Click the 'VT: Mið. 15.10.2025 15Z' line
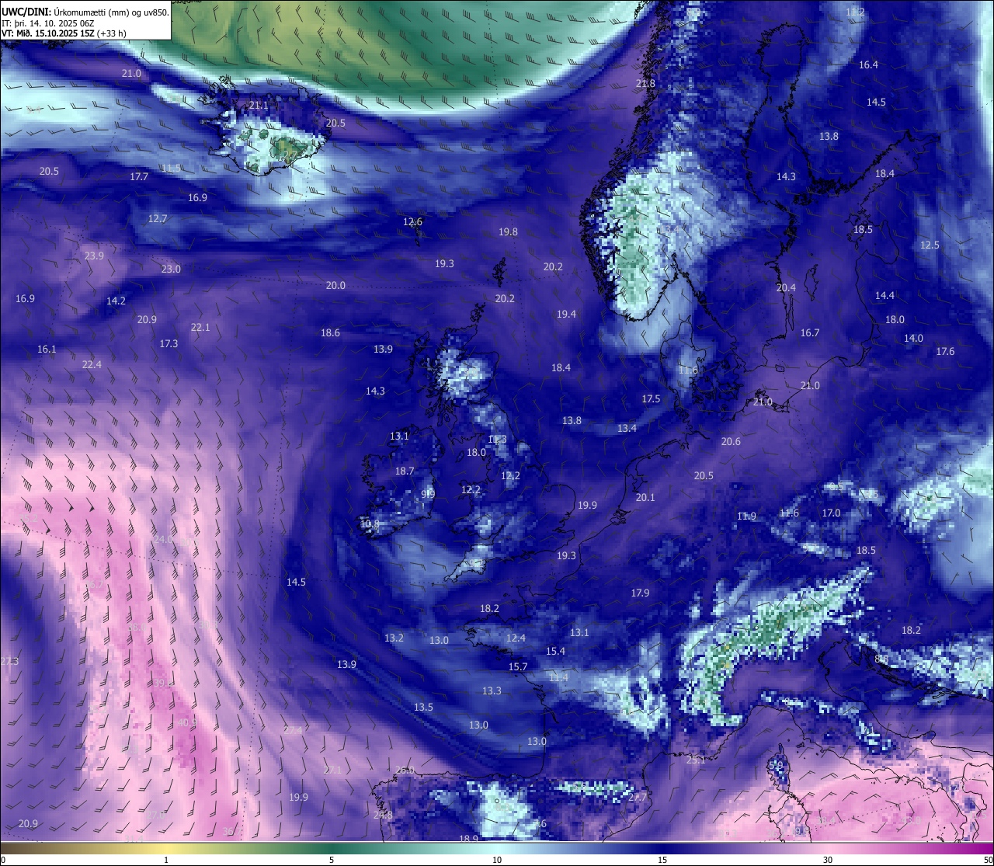Image resolution: width=994 pixels, height=866 pixels. tap(48, 33)
